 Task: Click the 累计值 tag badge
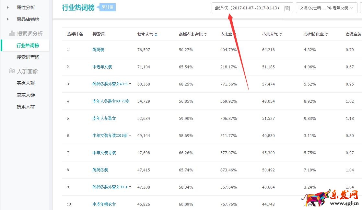coord(108,7)
